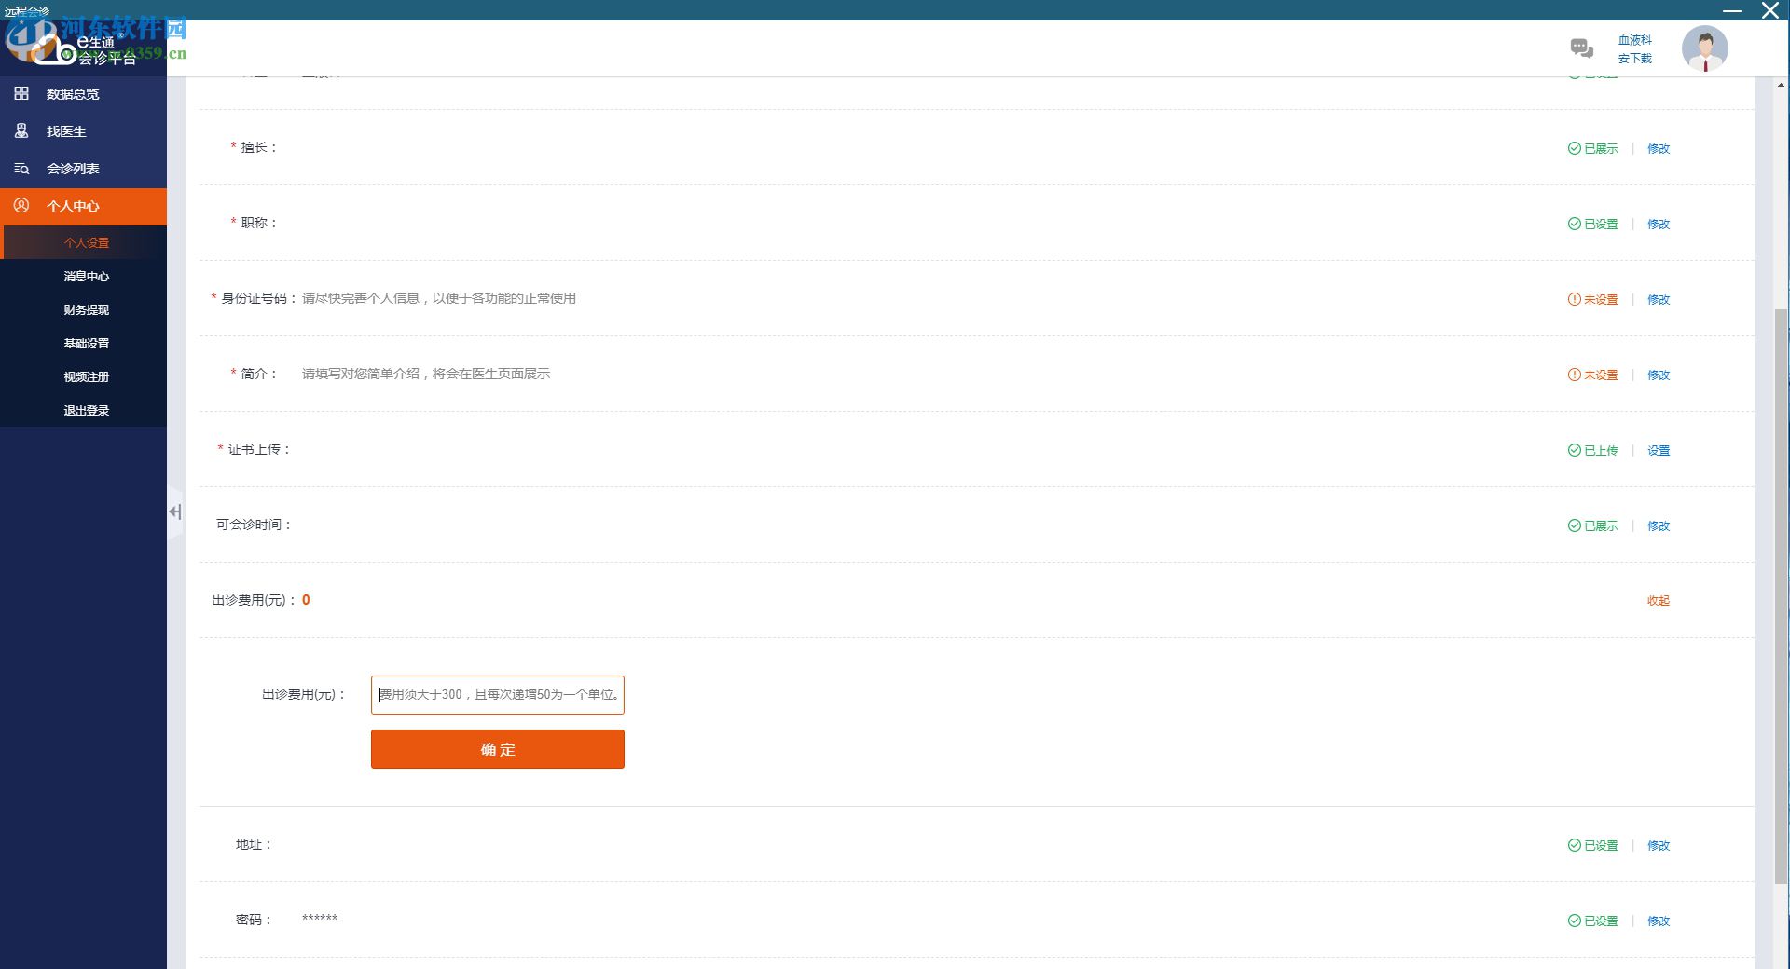Click 修改 link in 擅长 row

click(1658, 148)
